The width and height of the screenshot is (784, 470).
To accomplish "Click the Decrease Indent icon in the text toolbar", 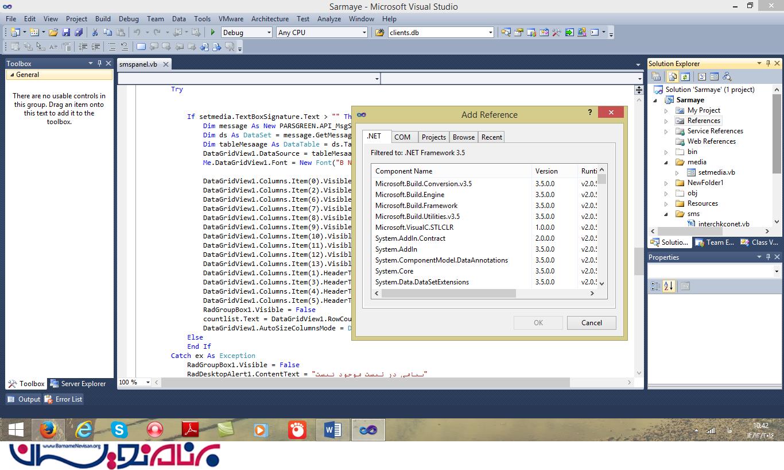I will [83, 47].
